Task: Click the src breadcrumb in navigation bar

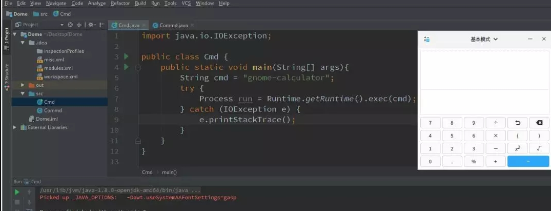Action: point(40,14)
